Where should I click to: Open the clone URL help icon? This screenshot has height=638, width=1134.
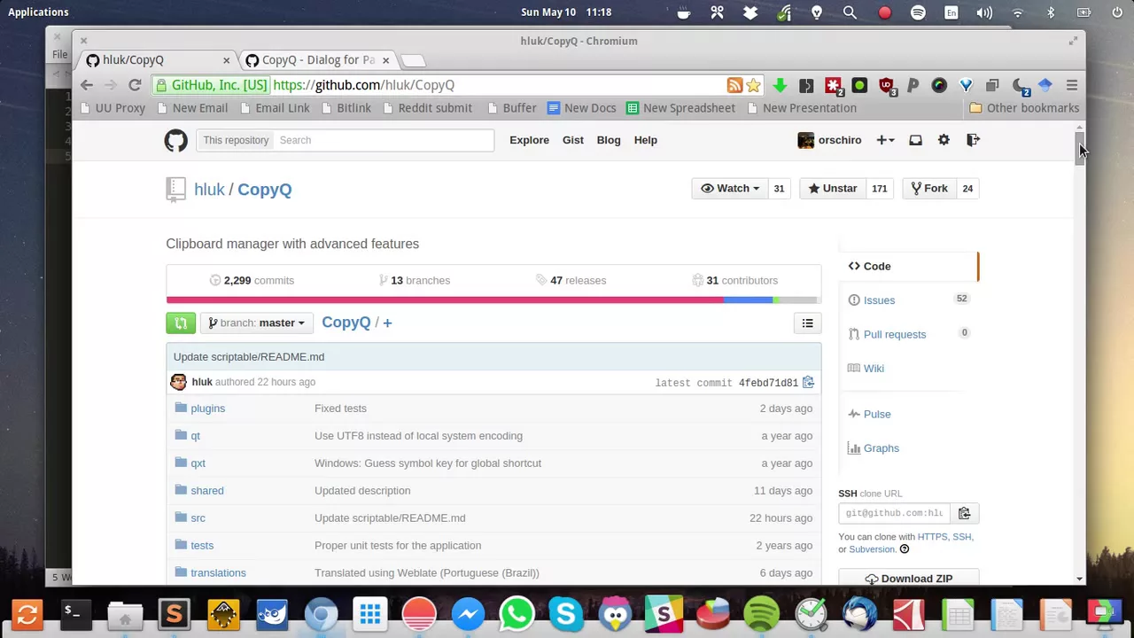[x=905, y=549]
